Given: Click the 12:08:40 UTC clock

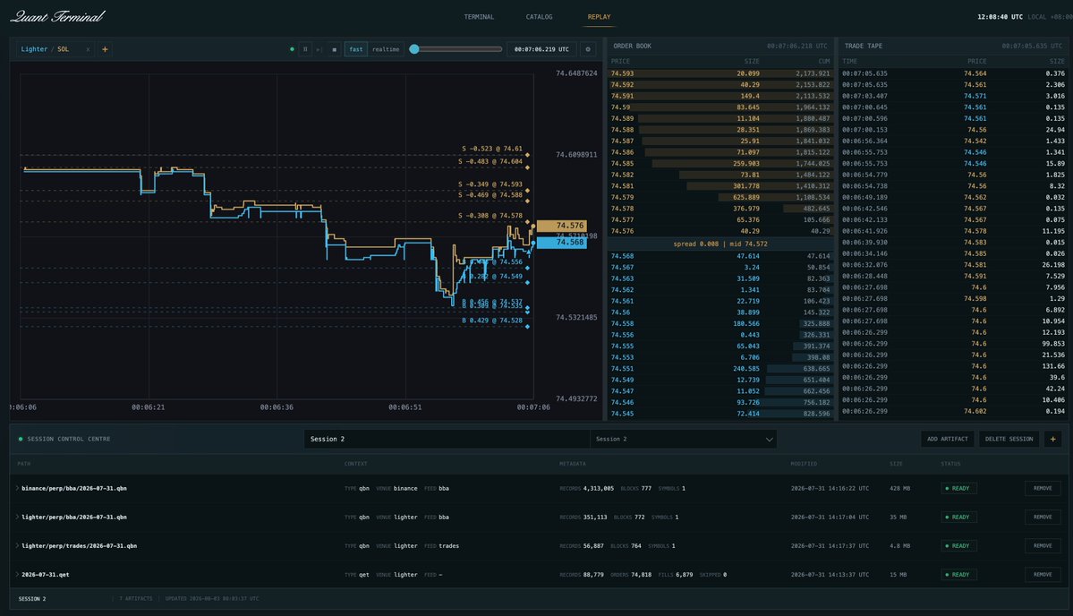Looking at the screenshot, I should [1000, 17].
